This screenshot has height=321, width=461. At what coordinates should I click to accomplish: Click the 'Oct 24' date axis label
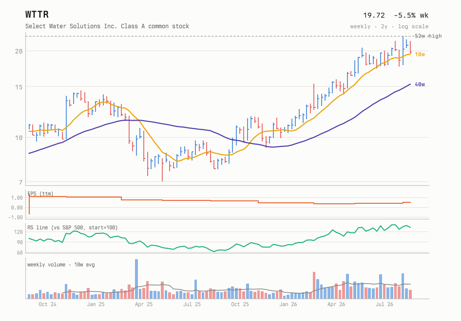point(47,304)
